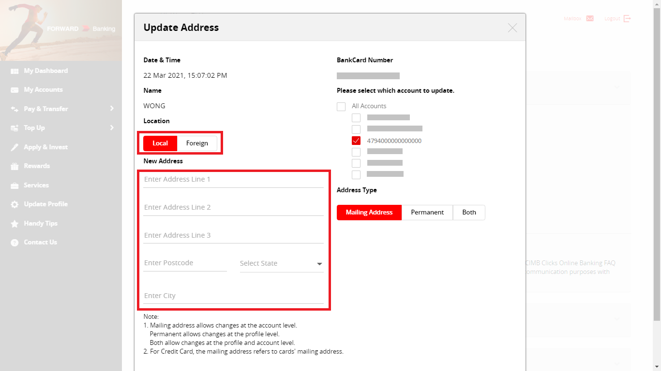Switch location to Foreign
661x371 pixels.
[x=197, y=143]
